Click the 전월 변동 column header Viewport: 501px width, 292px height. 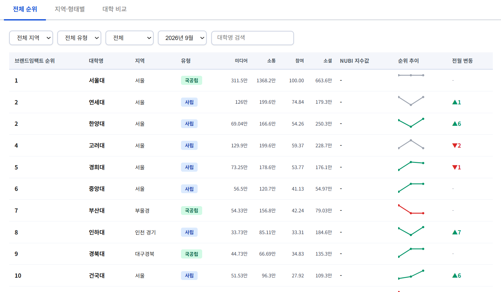[462, 61]
